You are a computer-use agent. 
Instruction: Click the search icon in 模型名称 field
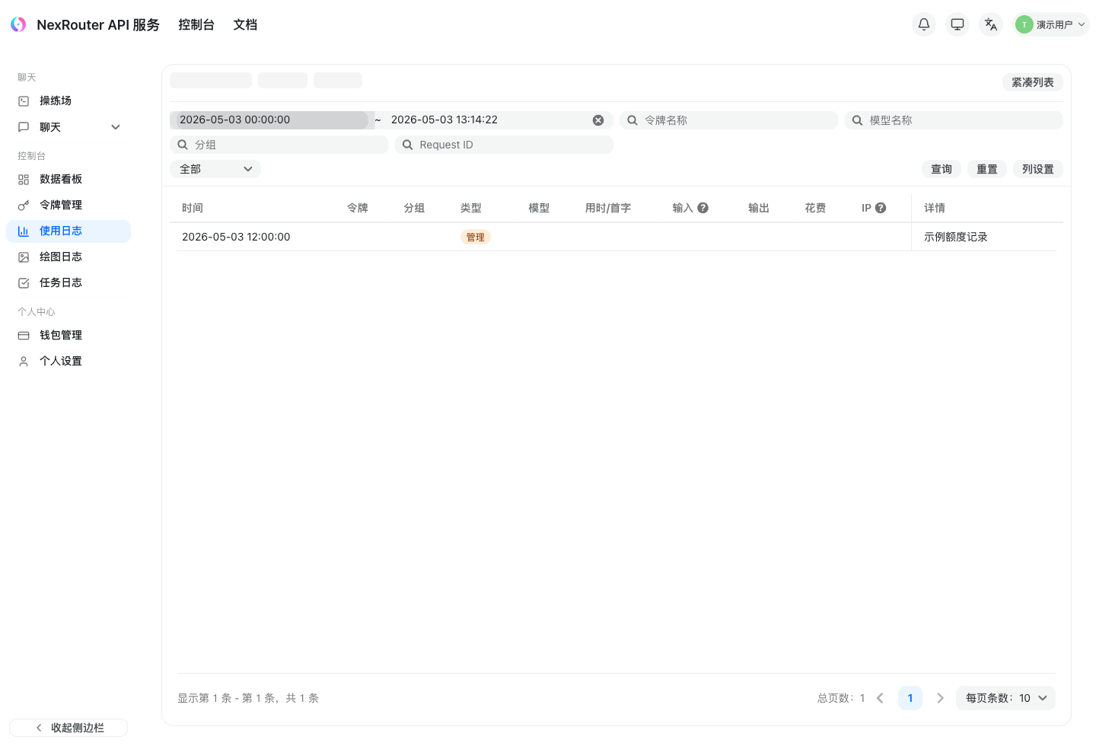(857, 120)
